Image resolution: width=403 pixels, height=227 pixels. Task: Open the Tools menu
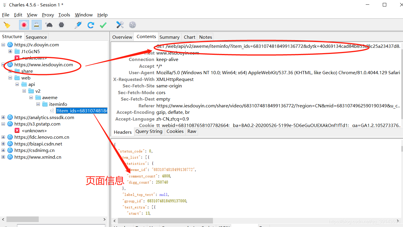click(x=64, y=15)
